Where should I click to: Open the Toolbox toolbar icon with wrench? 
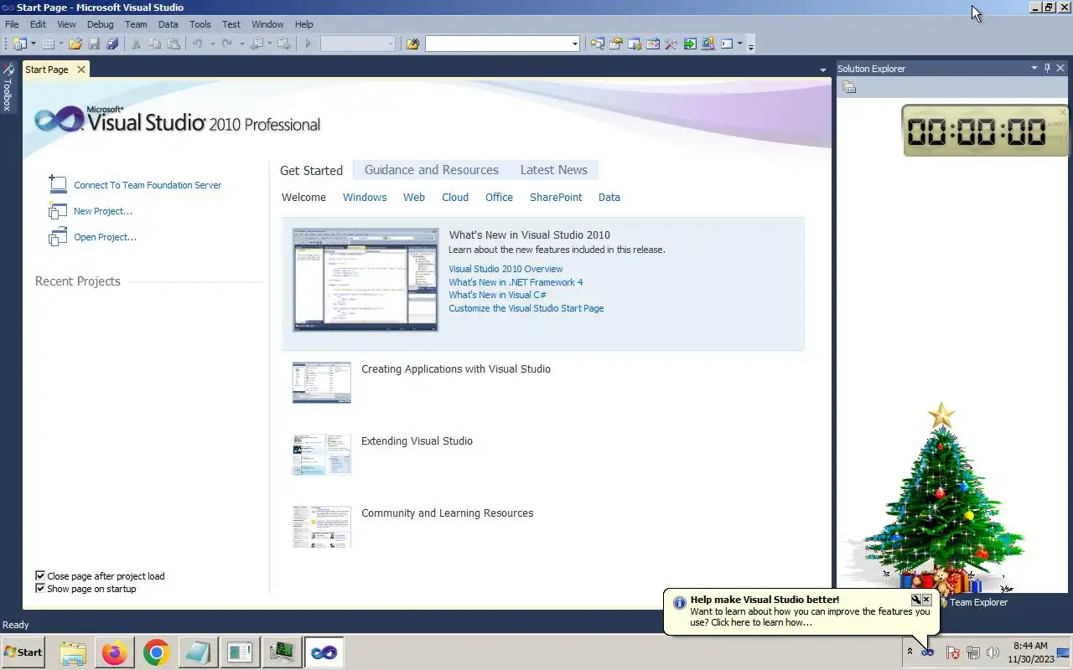[671, 44]
